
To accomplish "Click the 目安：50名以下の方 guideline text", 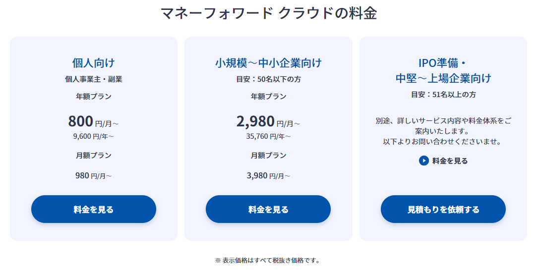I will point(268,79).
